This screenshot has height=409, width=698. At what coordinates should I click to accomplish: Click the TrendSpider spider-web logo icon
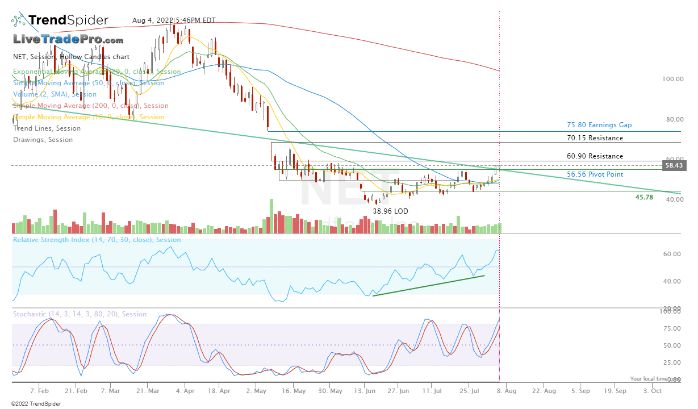tap(19, 19)
